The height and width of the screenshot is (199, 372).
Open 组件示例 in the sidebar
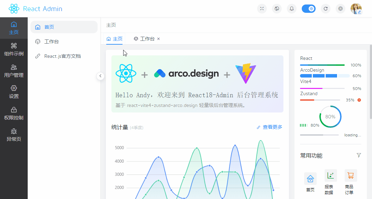(x=14, y=49)
